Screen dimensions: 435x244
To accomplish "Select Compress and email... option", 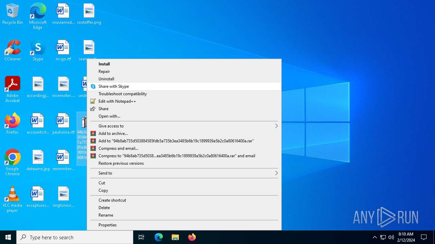I will (184, 148).
